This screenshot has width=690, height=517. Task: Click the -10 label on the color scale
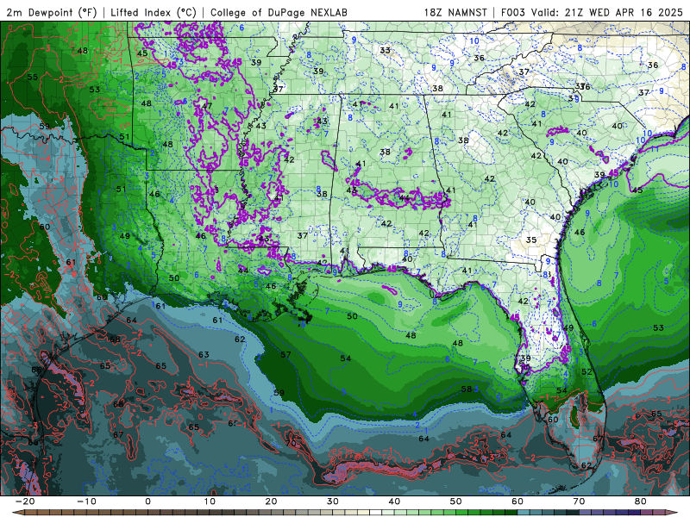pos(86,501)
